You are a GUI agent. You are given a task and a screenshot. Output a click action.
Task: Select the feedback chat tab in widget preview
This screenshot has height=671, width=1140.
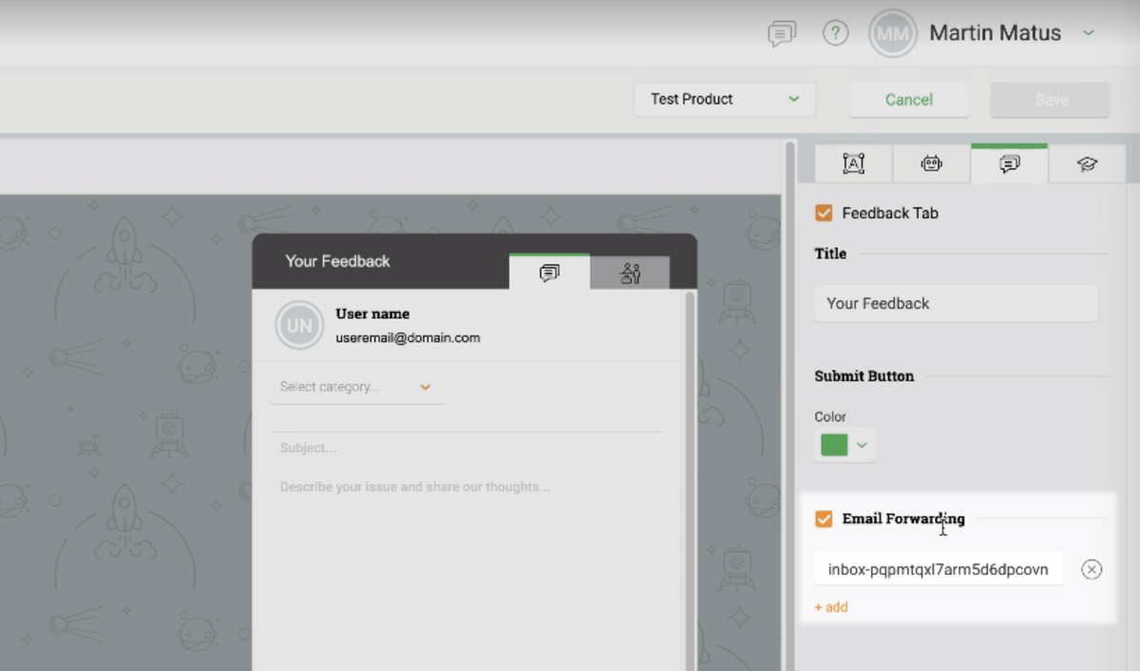[x=549, y=273]
